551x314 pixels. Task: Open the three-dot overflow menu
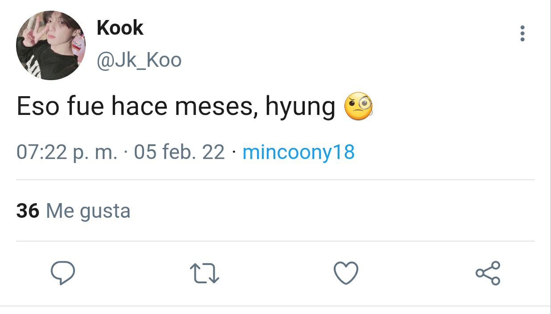point(522,34)
